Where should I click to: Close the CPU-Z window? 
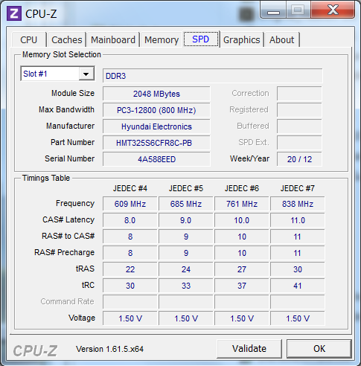[x=333, y=10]
